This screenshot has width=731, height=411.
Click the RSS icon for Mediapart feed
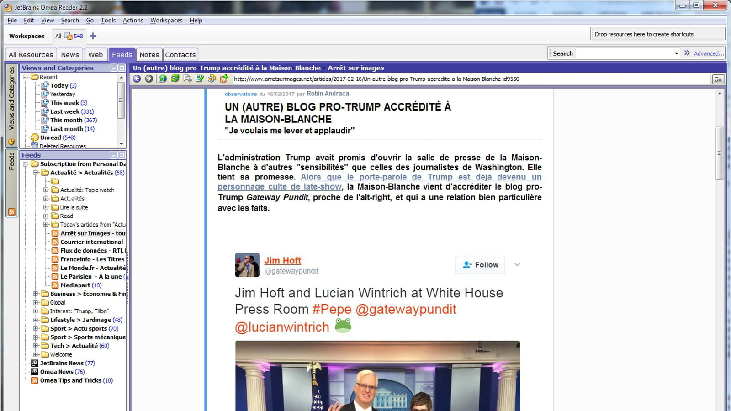[55, 285]
